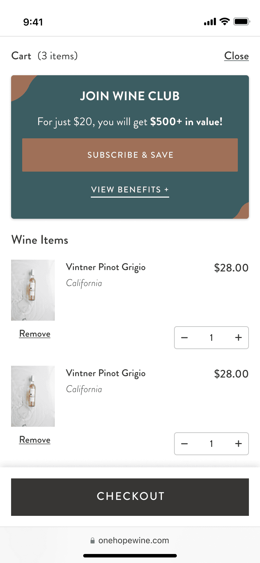Expand View Benefits section
This screenshot has height=563, width=260.
130,190
